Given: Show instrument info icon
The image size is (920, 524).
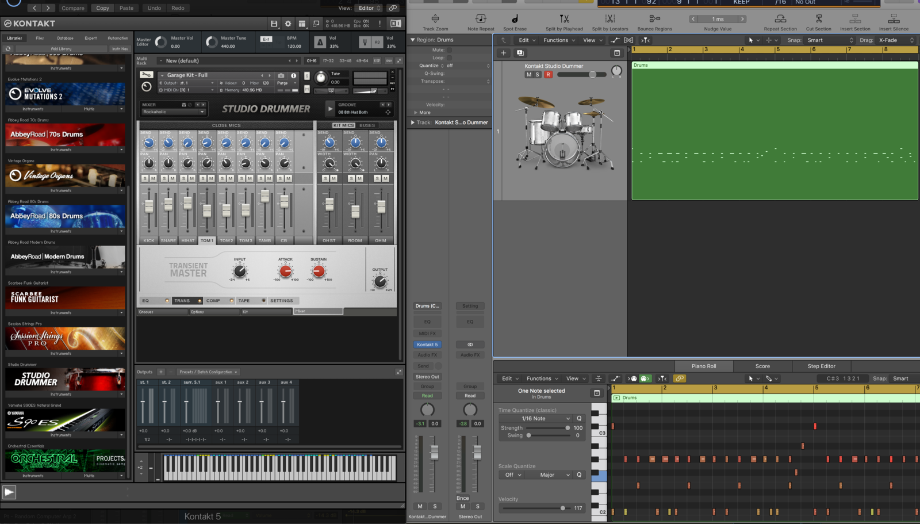Looking at the screenshot, I should 294,75.
